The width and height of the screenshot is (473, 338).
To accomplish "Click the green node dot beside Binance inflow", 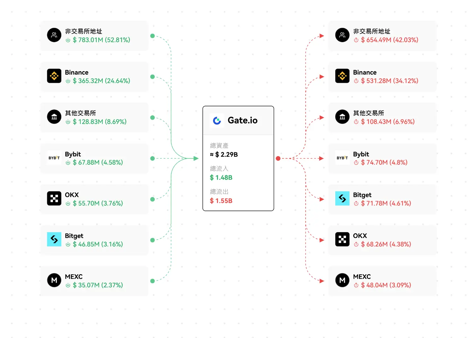I will 153,77.
